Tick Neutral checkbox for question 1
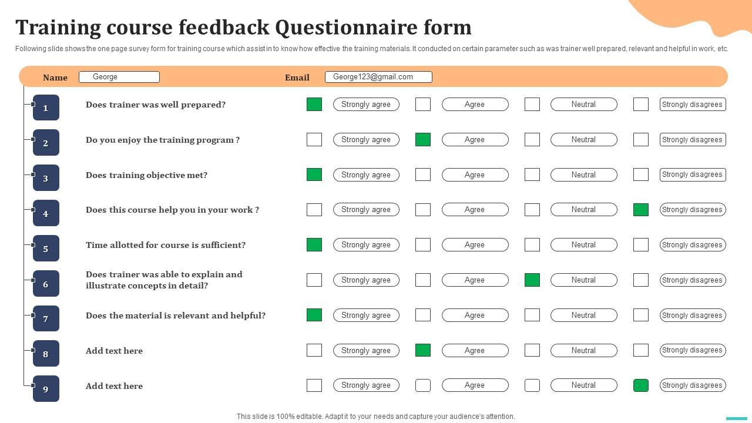The image size is (752, 423). coord(532,105)
